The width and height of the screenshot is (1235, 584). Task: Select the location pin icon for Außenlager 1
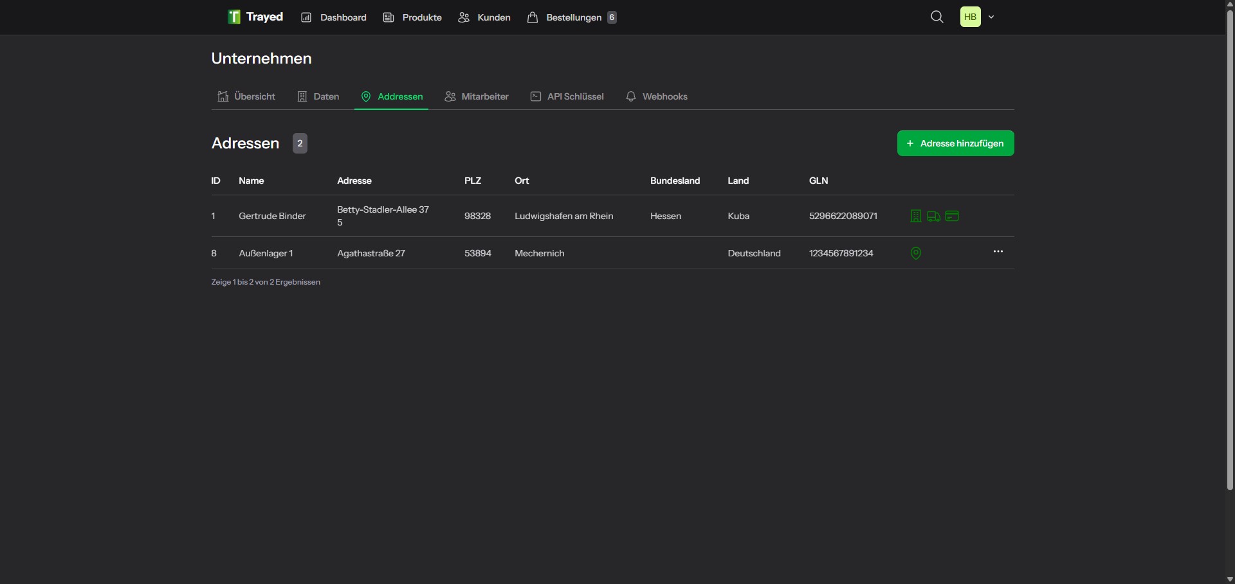pos(915,252)
